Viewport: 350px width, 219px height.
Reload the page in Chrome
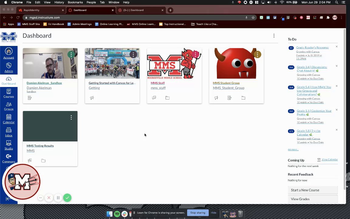coord(18,17)
